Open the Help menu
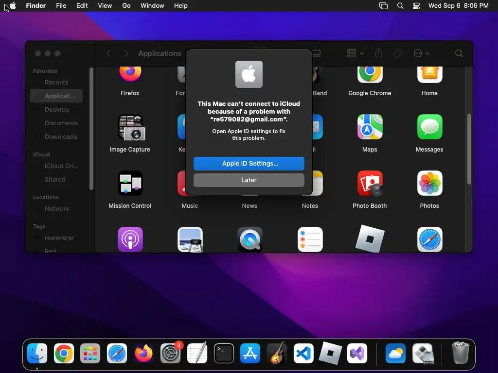This screenshot has height=373, width=498. pos(181,5)
